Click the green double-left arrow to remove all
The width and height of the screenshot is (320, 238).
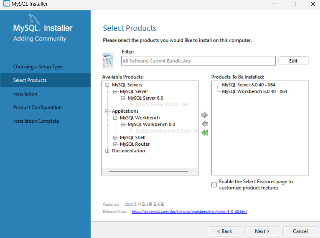click(x=205, y=133)
